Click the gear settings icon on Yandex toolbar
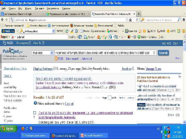Viewport: 186px width, 139px height. 135,37
